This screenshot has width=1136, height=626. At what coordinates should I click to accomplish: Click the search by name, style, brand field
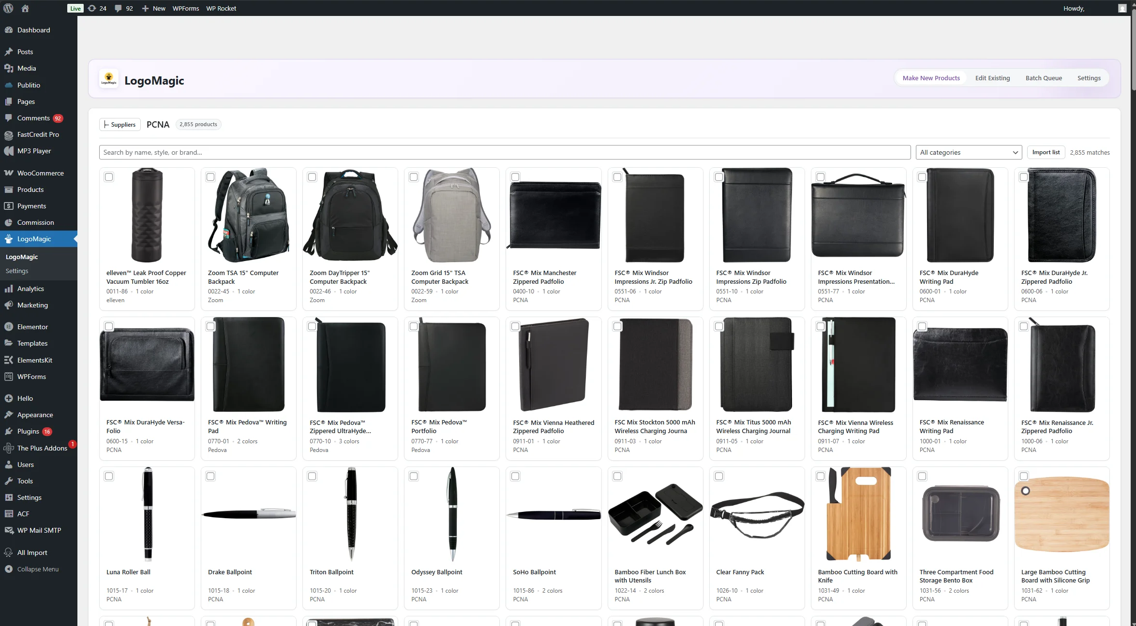(x=505, y=152)
